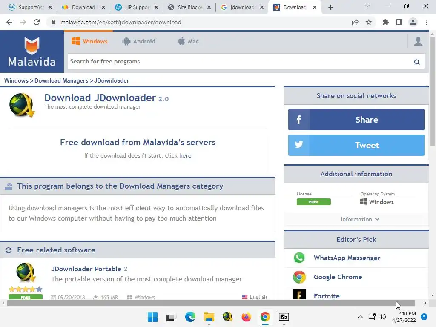Click the Fortnite icon
Image resolution: width=436 pixels, height=327 pixels.
click(x=299, y=295)
